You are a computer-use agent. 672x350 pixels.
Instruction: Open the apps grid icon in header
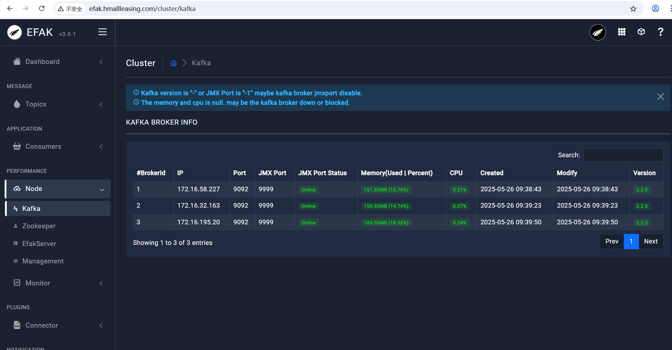click(622, 32)
